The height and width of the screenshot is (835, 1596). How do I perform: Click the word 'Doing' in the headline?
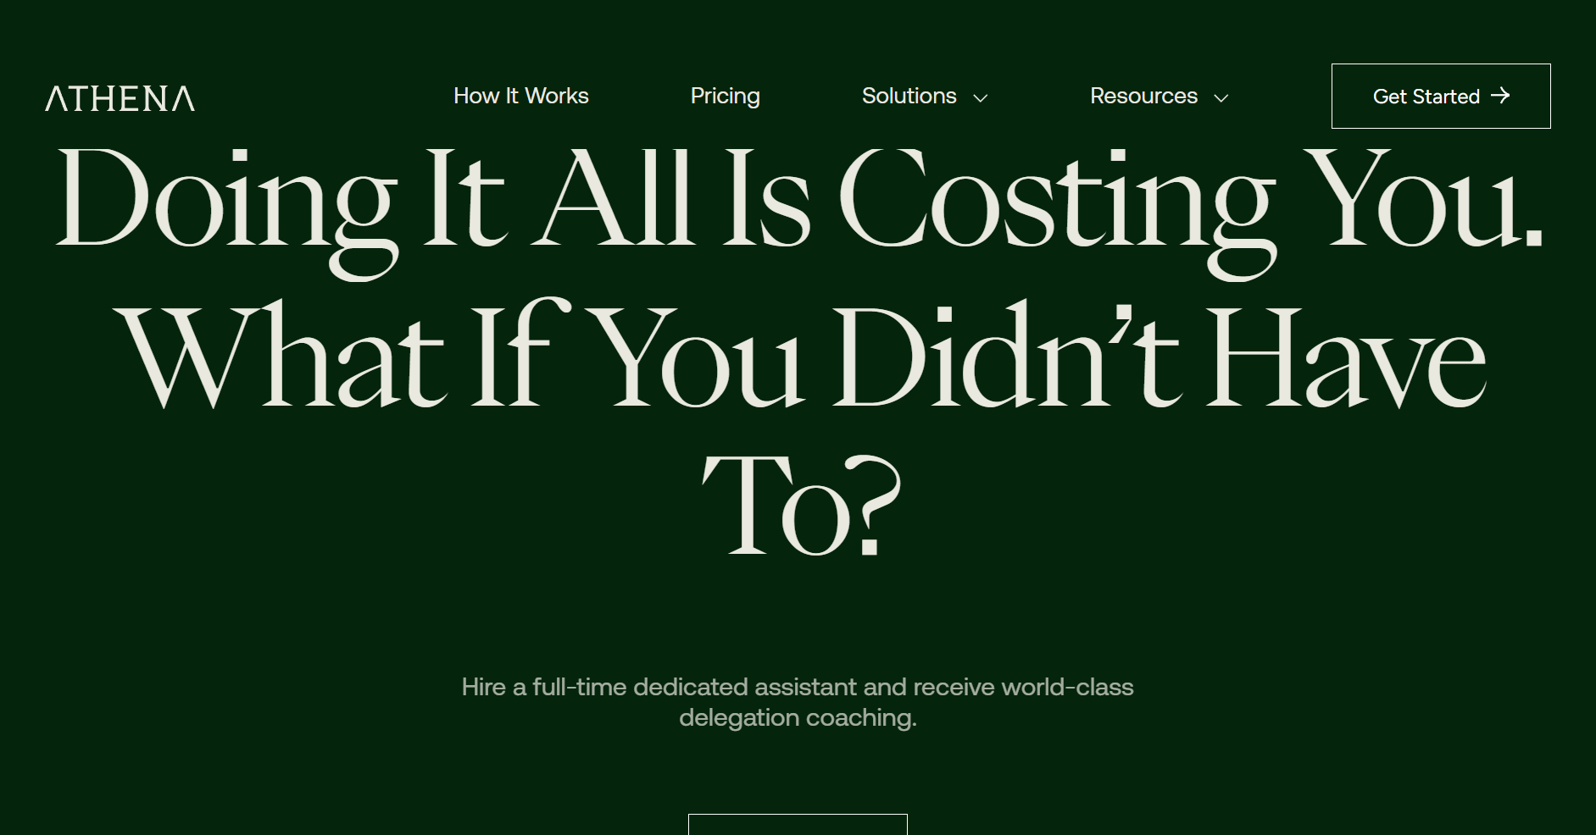[225, 212]
